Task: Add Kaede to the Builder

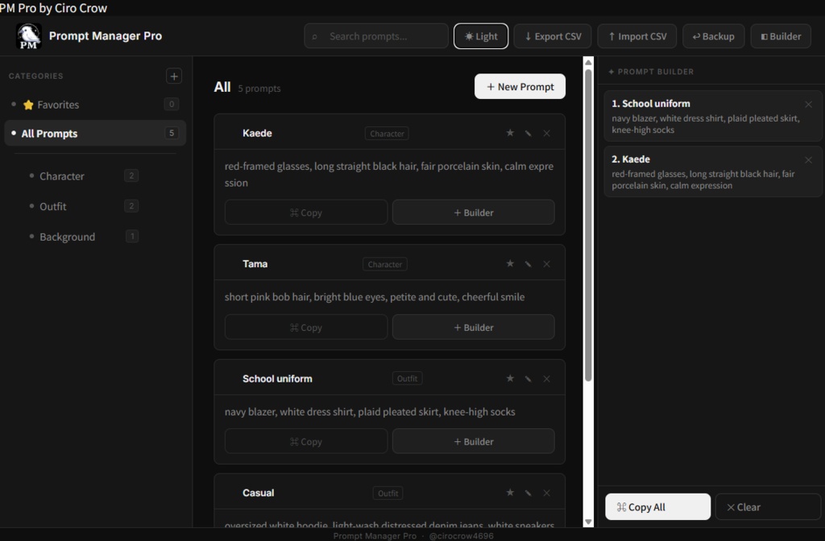Action: pos(474,213)
